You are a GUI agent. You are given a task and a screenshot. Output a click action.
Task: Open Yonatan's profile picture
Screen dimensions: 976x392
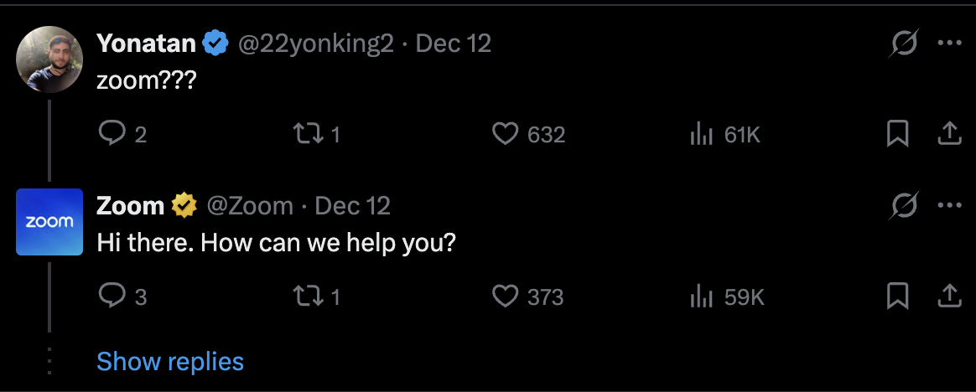pos(49,59)
